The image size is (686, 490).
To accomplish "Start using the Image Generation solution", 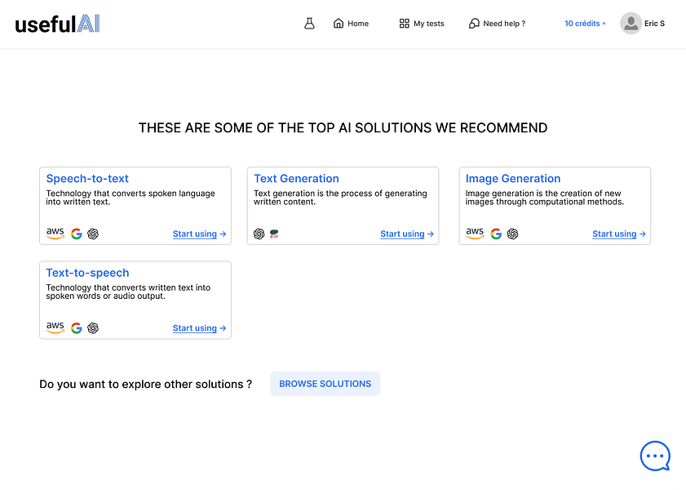I will tap(618, 234).
